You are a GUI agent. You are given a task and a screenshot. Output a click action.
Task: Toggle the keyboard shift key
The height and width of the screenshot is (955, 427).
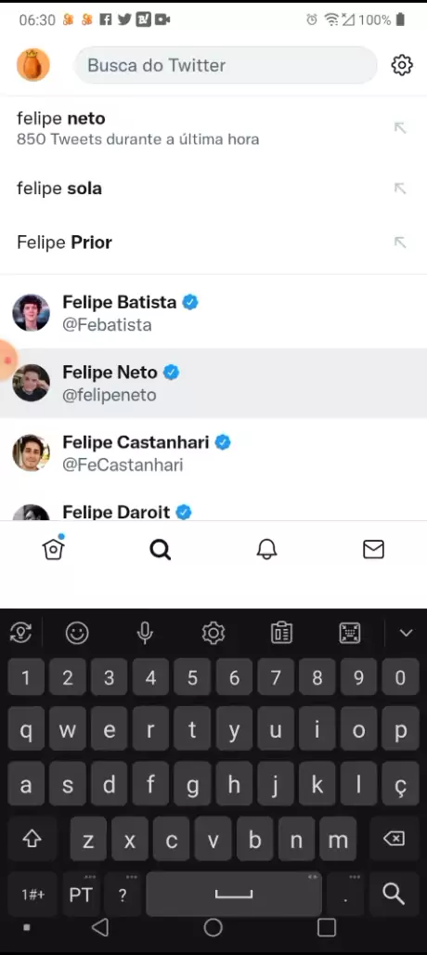click(32, 839)
